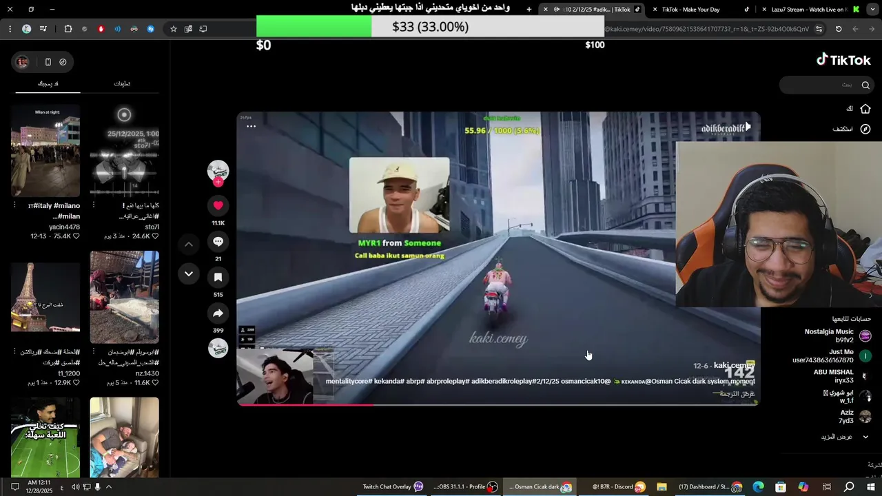Toggle the taskbar microphone icon
The height and width of the screenshot is (496, 882).
tap(98, 487)
